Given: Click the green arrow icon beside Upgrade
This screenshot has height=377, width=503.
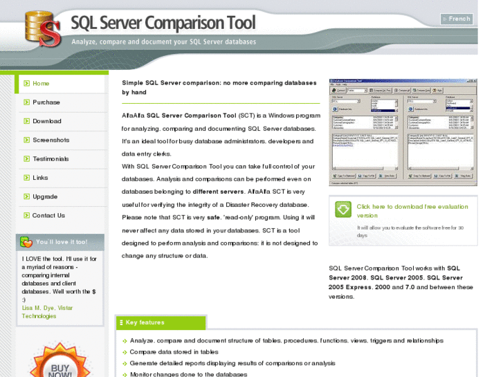Looking at the screenshot, I should [x=26, y=196].
